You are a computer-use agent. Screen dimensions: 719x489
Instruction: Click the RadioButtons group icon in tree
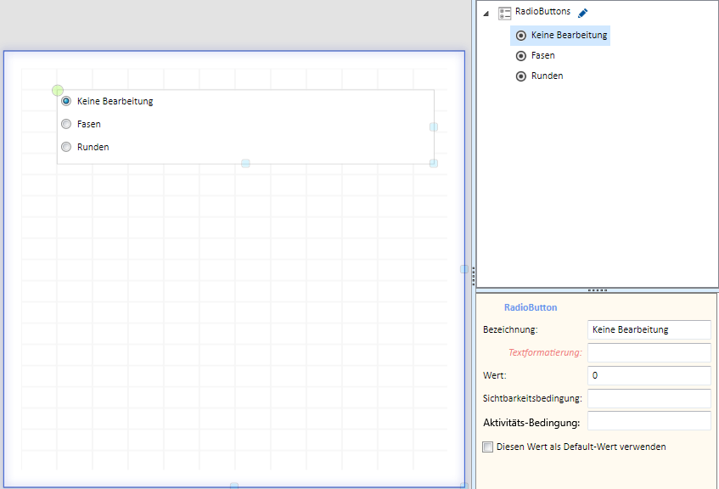(504, 14)
